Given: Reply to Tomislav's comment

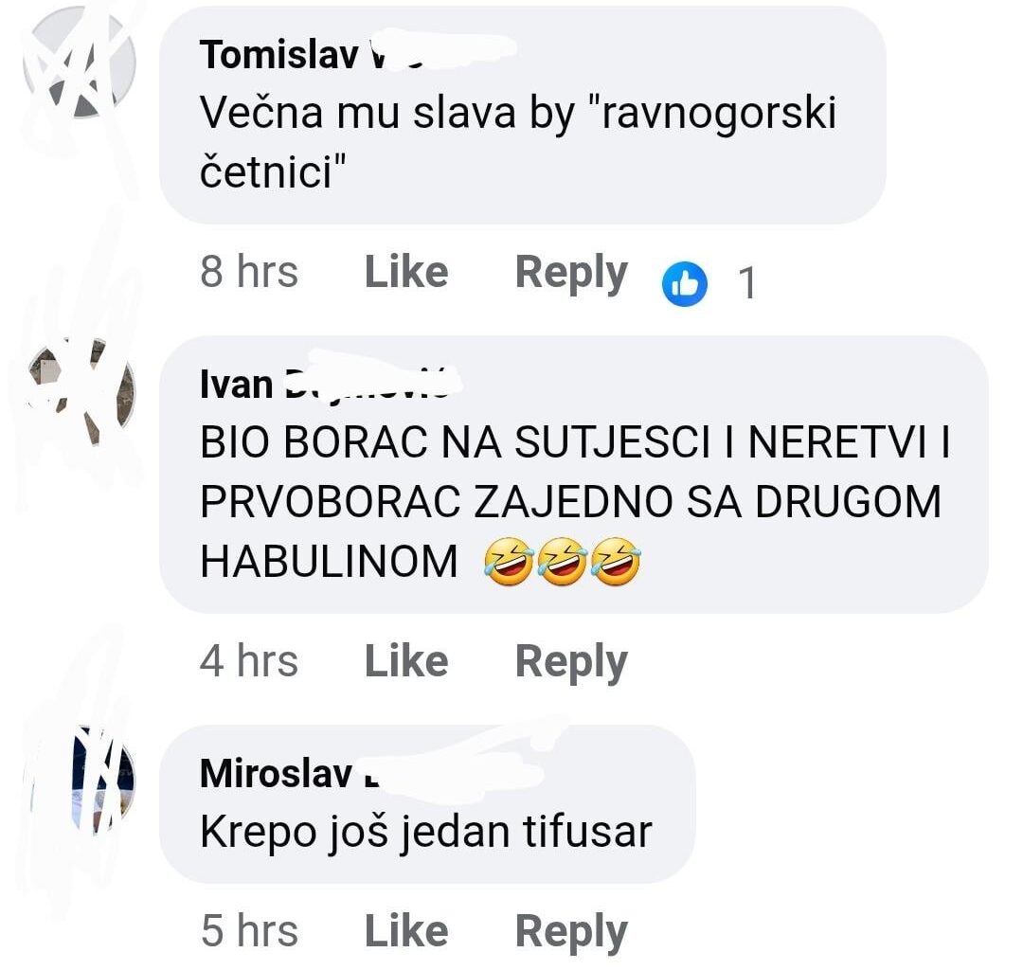Looking at the screenshot, I should point(569,272).
